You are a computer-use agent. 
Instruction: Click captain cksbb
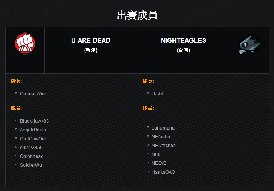[x=158, y=94]
